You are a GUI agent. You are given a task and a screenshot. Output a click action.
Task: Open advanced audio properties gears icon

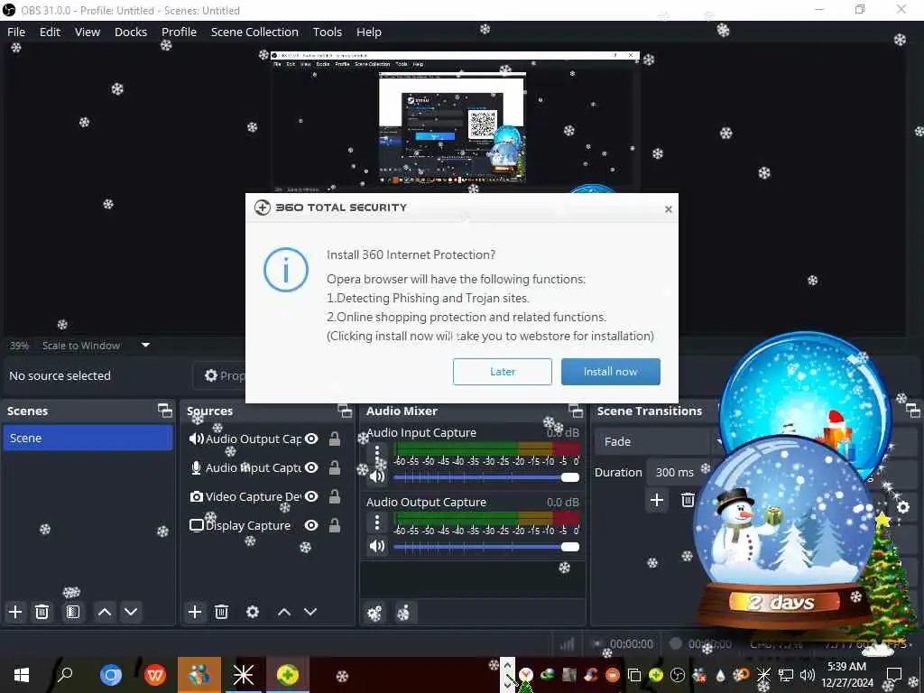point(374,614)
